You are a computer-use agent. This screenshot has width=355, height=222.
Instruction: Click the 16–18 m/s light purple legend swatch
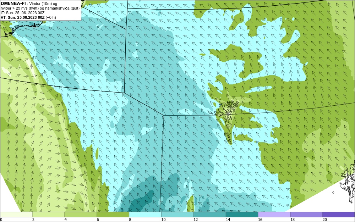click(x=274, y=214)
